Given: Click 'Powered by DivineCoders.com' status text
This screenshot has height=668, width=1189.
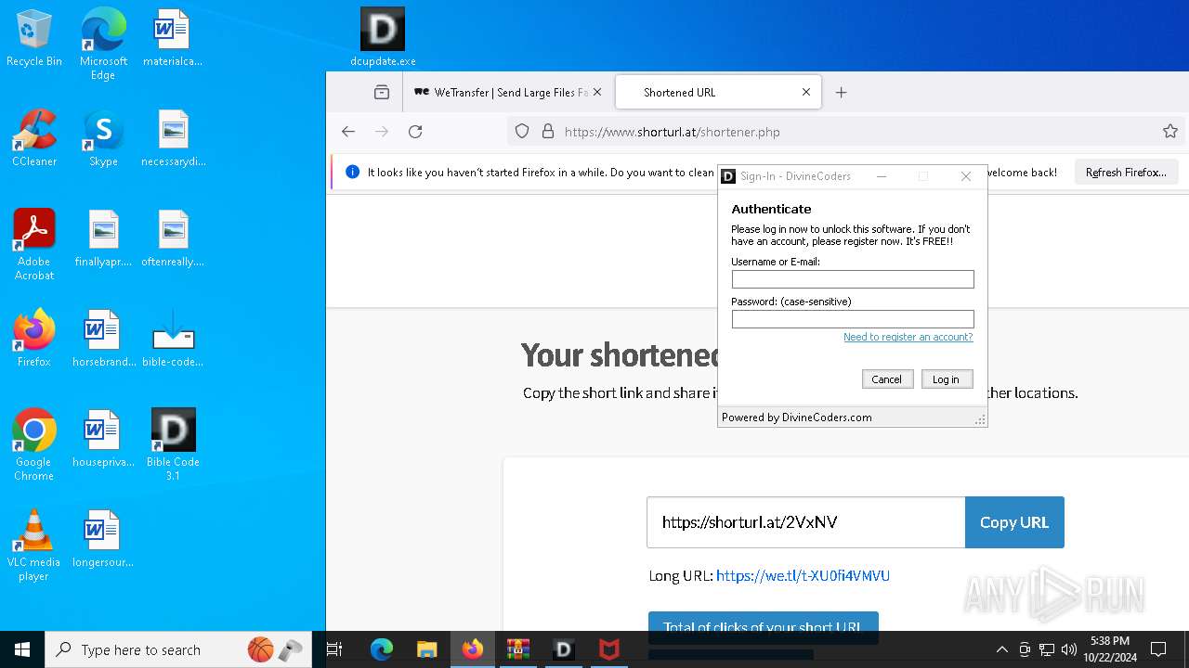Looking at the screenshot, I should [797, 417].
